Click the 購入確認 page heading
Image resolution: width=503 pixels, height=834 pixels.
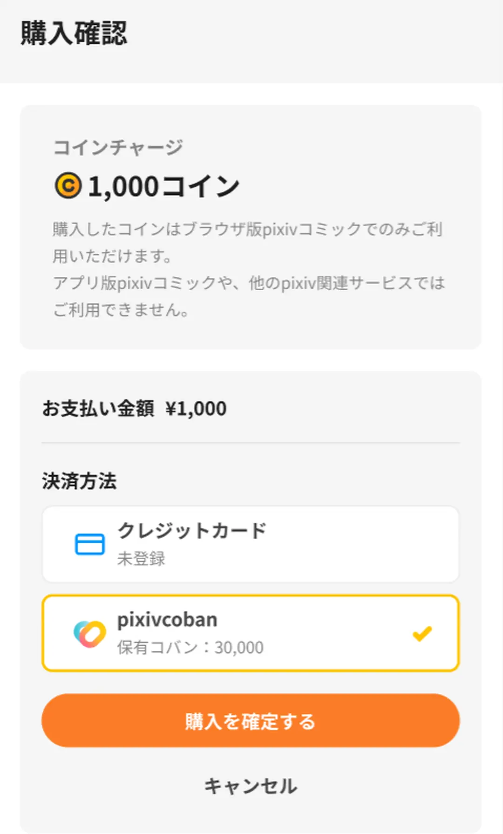point(74,34)
